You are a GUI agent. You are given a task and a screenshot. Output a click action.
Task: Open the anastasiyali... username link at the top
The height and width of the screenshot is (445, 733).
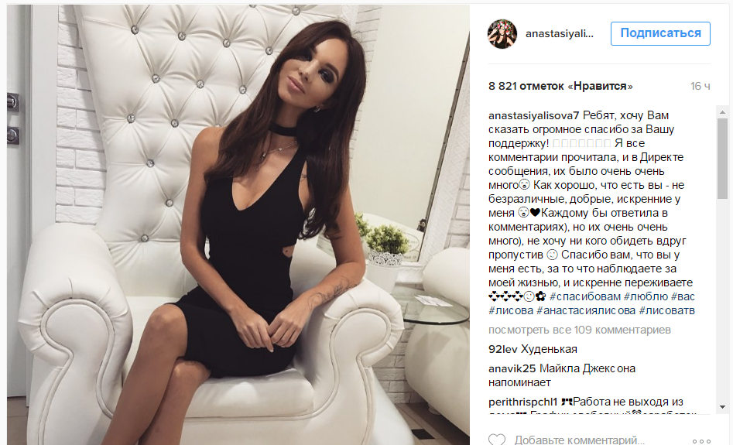tap(559, 33)
